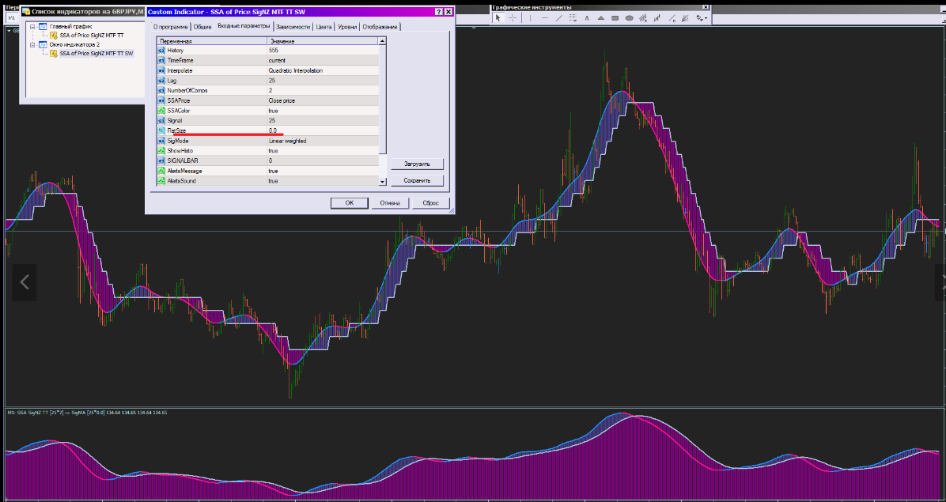Switch to the 'Цвета' tab

[x=324, y=27]
